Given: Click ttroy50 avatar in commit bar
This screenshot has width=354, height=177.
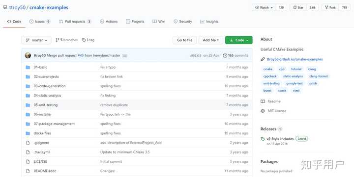Looking at the screenshot, I should tap(28, 55).
